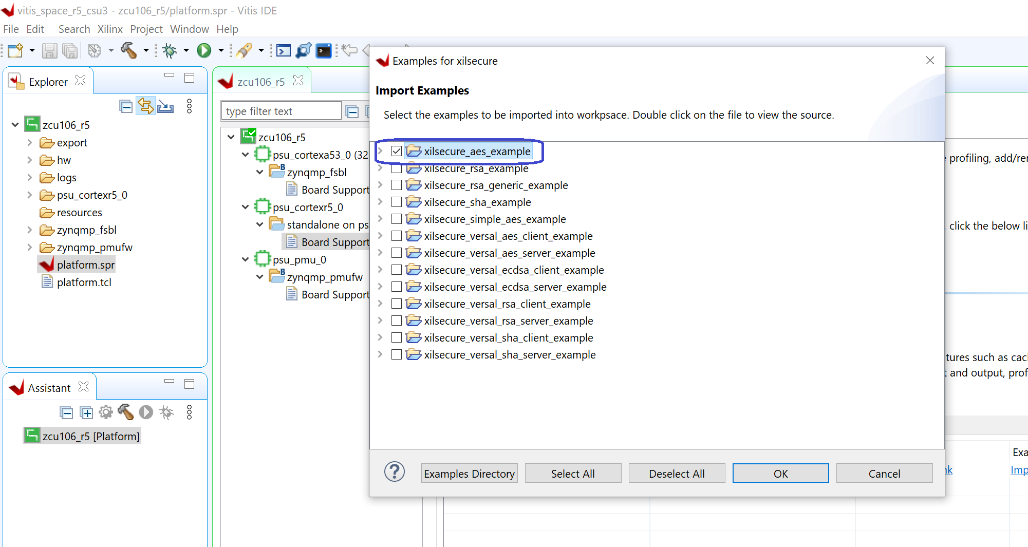Open the File menu
Screen dimensions: 1028x547
pos(11,29)
